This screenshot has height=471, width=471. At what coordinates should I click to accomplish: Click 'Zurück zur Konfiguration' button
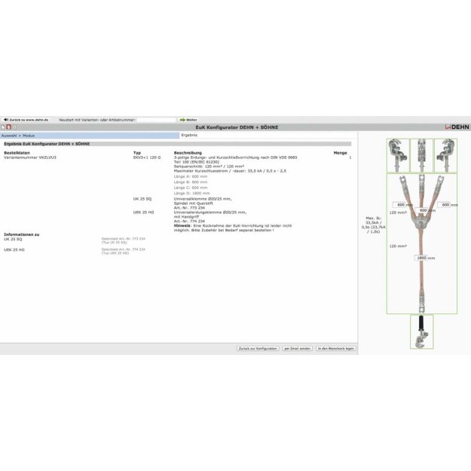pyautogui.click(x=258, y=348)
